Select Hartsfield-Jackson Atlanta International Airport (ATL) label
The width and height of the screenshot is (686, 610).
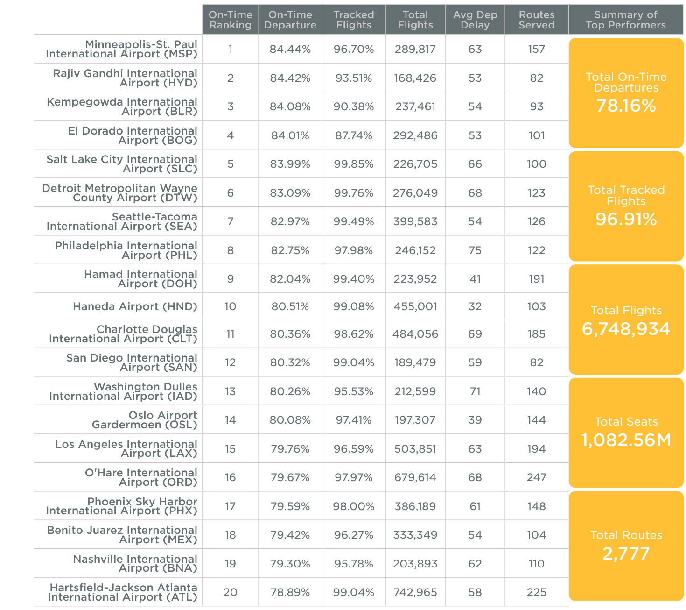click(x=123, y=592)
